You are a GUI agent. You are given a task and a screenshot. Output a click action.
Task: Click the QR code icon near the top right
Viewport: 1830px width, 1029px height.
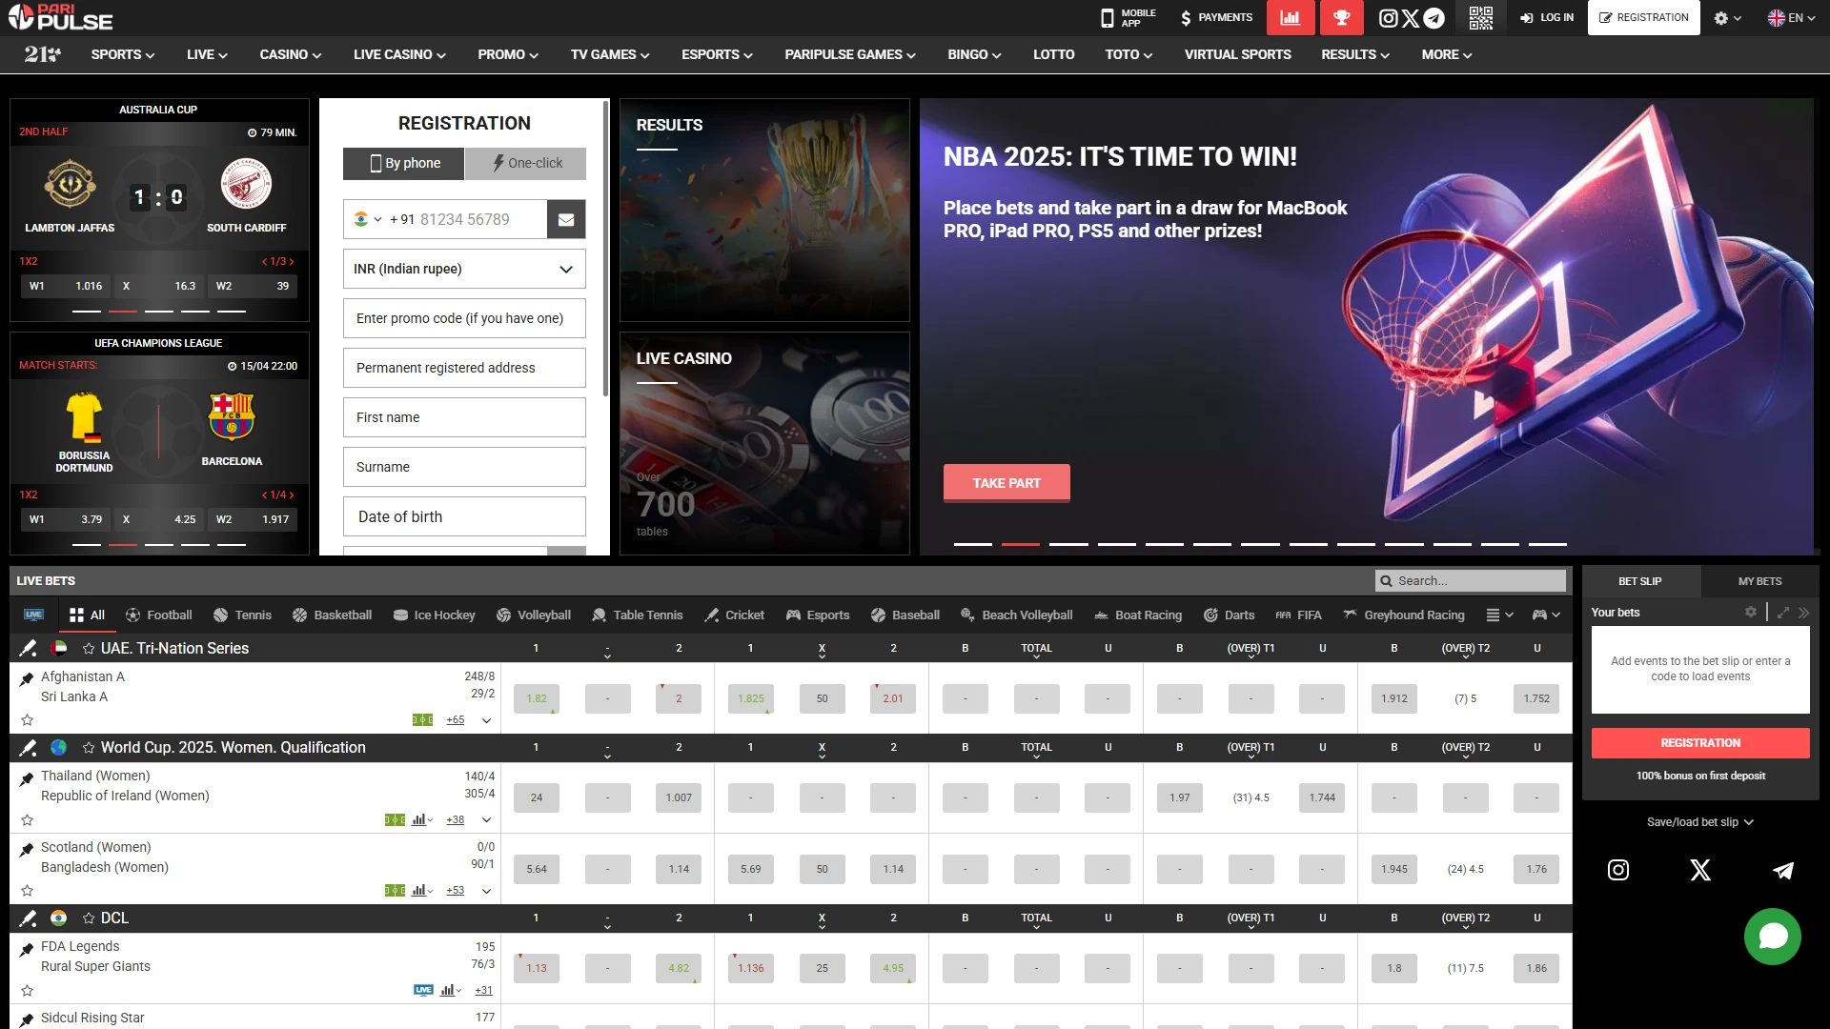[1481, 17]
